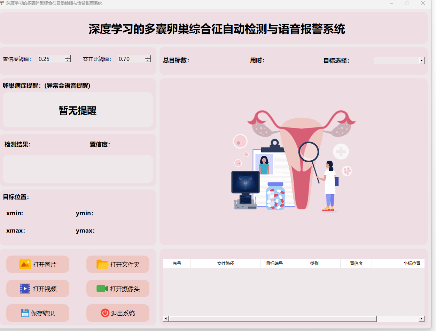Image resolution: width=436 pixels, height=331 pixels.
Task: Select the 置信度 column header in table
Action: 356,264
